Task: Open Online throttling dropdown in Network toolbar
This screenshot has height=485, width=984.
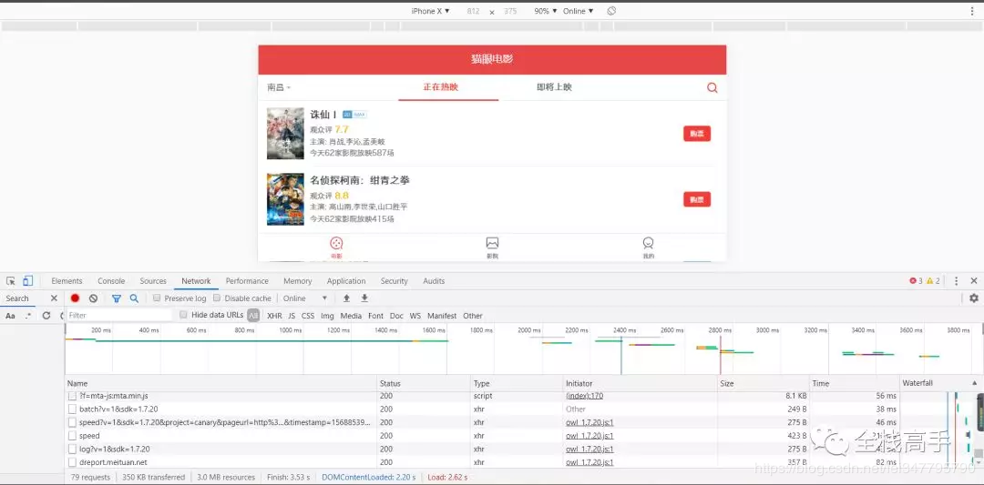Action: pyautogui.click(x=305, y=298)
